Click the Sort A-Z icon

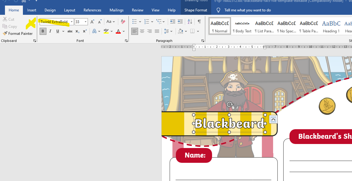coord(190,22)
